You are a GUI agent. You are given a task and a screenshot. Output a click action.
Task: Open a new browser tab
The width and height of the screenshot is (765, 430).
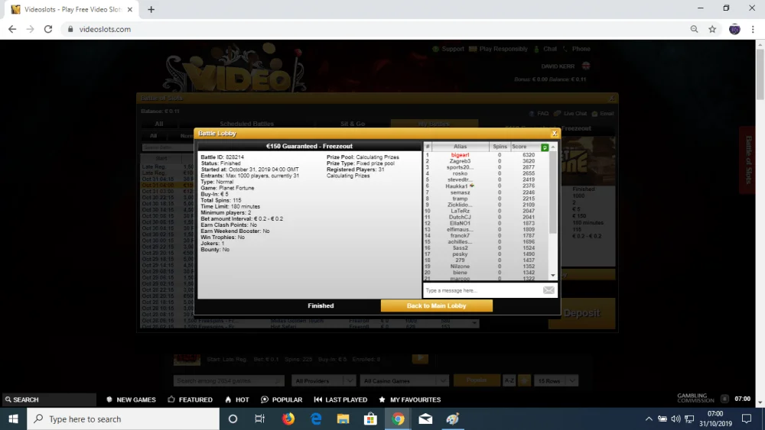[x=151, y=9]
